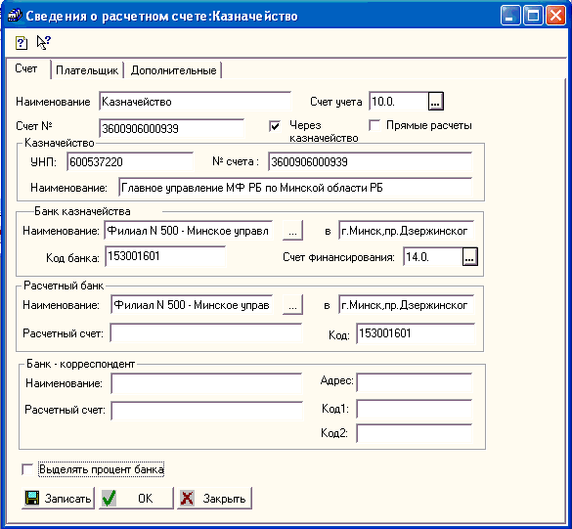This screenshot has width=572, height=529.
Task: Click the Код банка field
Action: [x=165, y=256]
